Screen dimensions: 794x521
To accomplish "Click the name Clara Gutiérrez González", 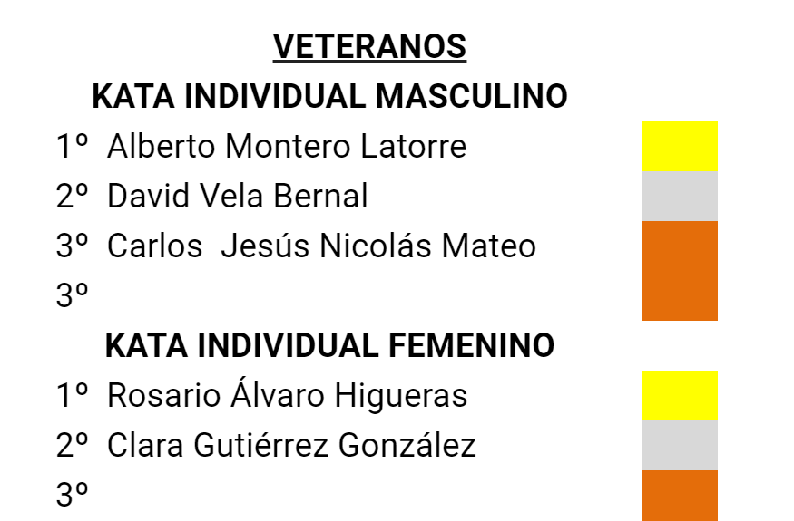I will pyautogui.click(x=291, y=445).
